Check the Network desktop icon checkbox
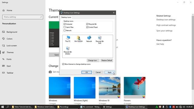 tap(65, 30)
